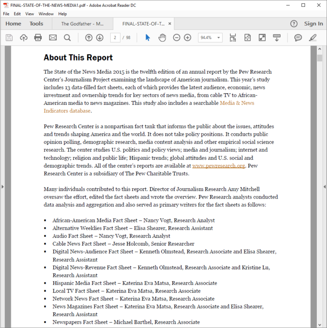Image resolution: width=327 pixels, height=328 pixels.
Task: Select the FINAL-STATE-OF-T... document tab
Action: point(143,23)
